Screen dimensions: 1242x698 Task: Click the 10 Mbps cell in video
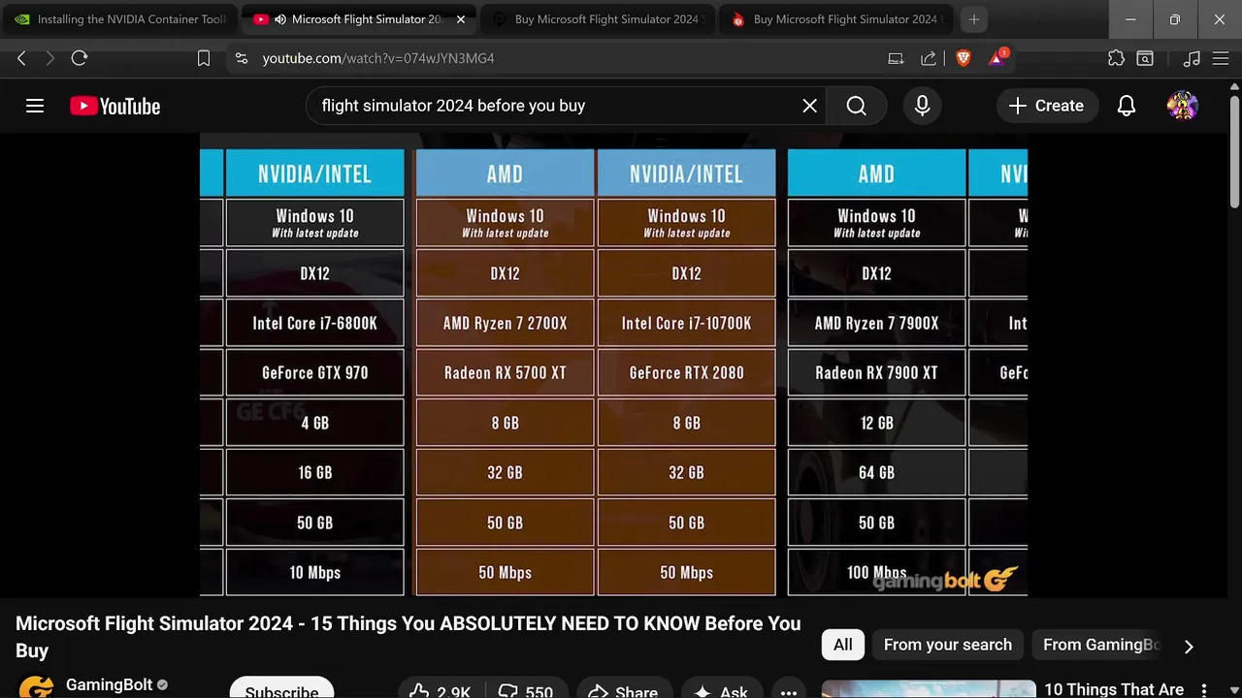point(314,573)
